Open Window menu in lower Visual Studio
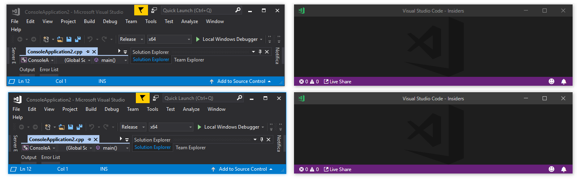 click(x=217, y=109)
